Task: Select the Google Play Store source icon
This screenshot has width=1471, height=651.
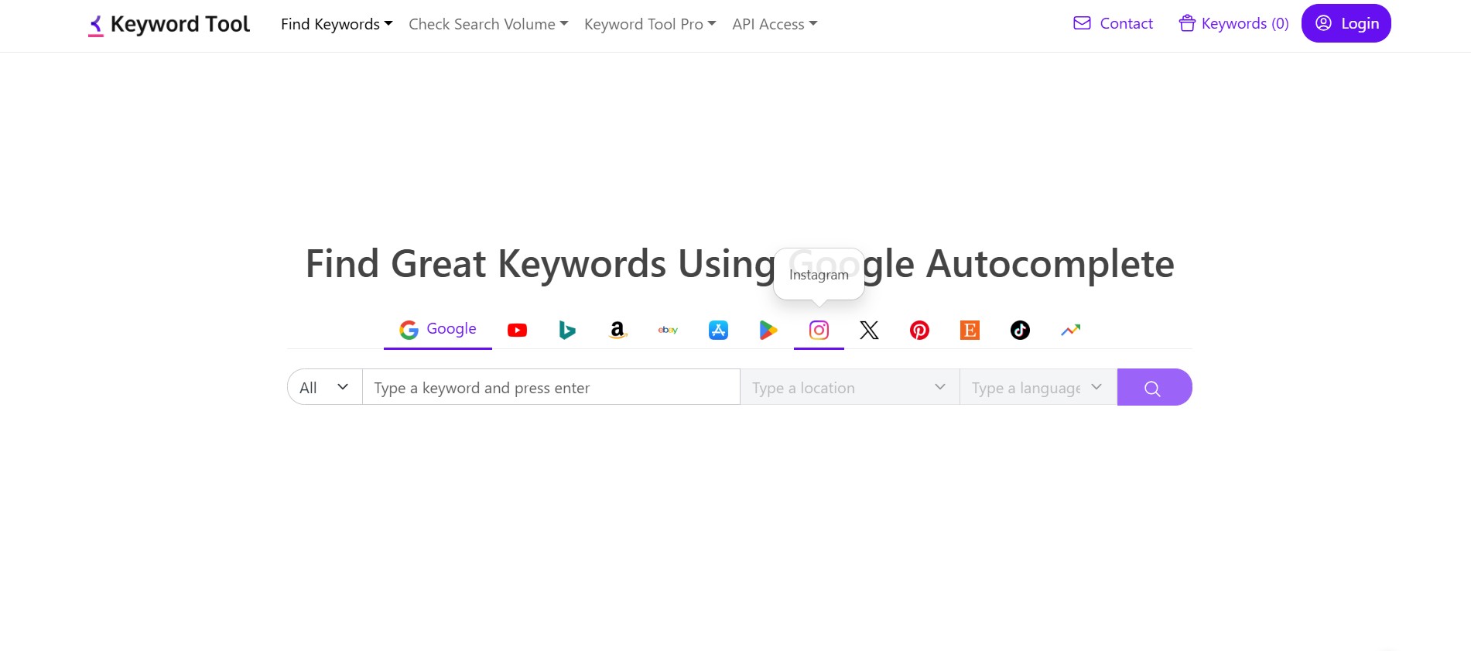Action: point(768,331)
